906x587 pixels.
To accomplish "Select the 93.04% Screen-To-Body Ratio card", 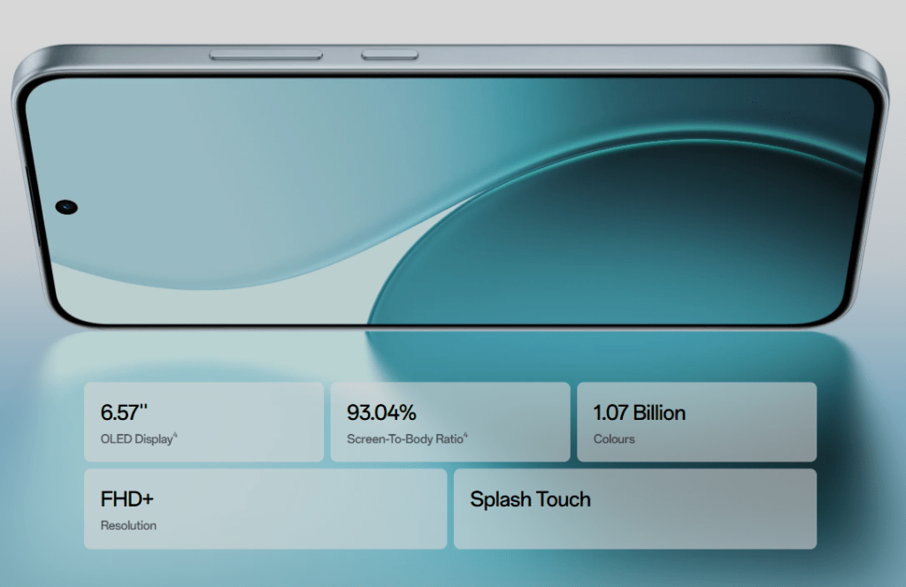I will (x=449, y=422).
